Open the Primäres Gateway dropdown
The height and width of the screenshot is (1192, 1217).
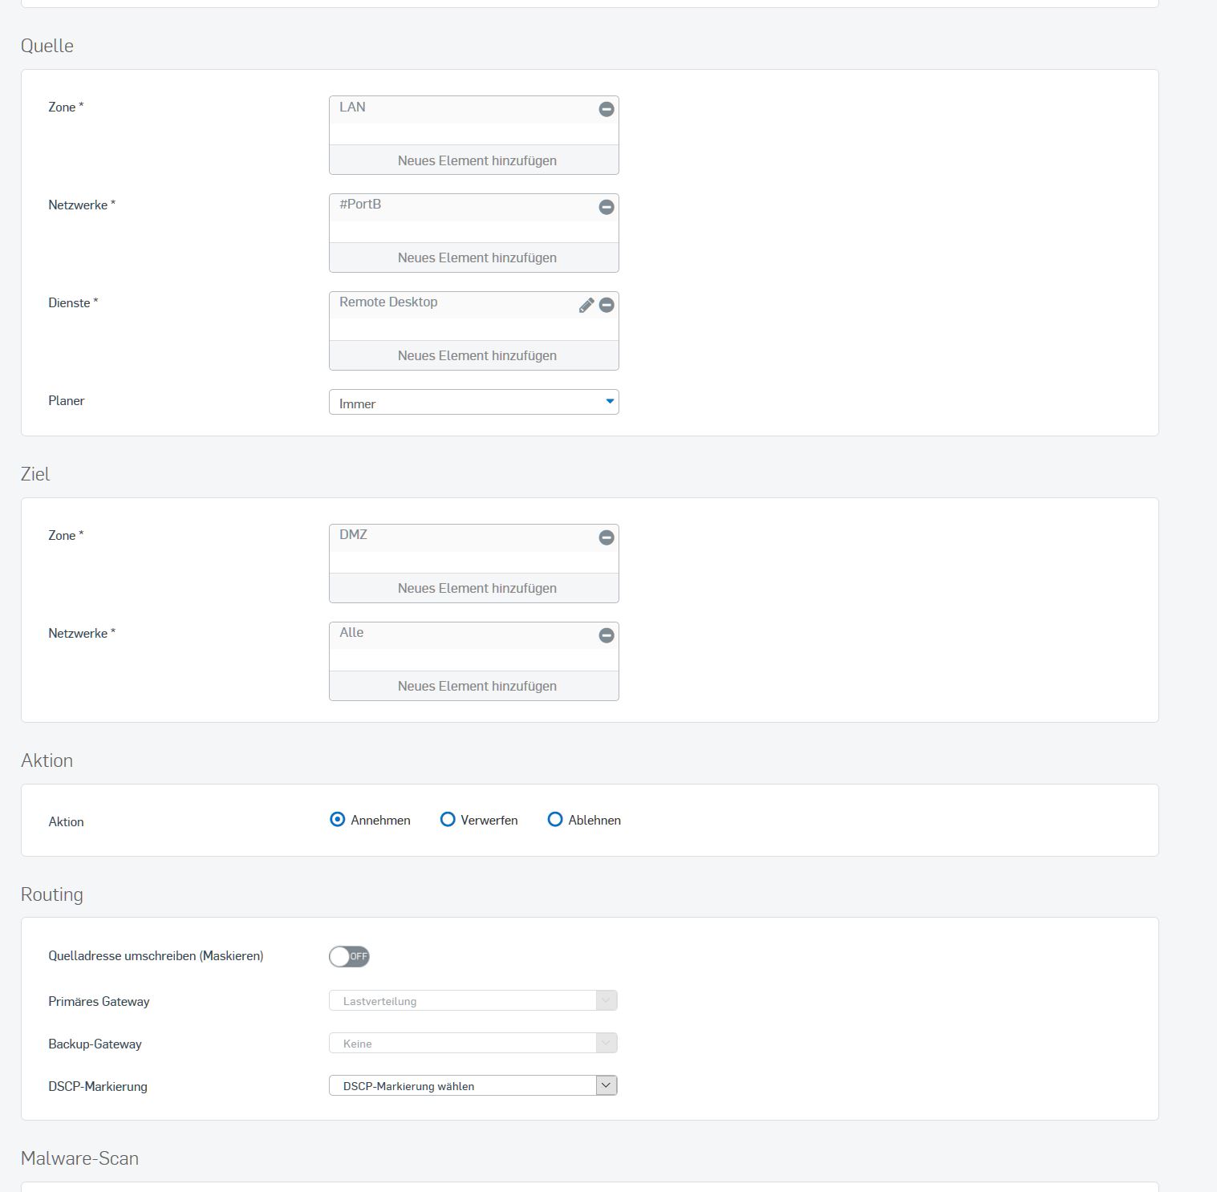pyautogui.click(x=473, y=1000)
